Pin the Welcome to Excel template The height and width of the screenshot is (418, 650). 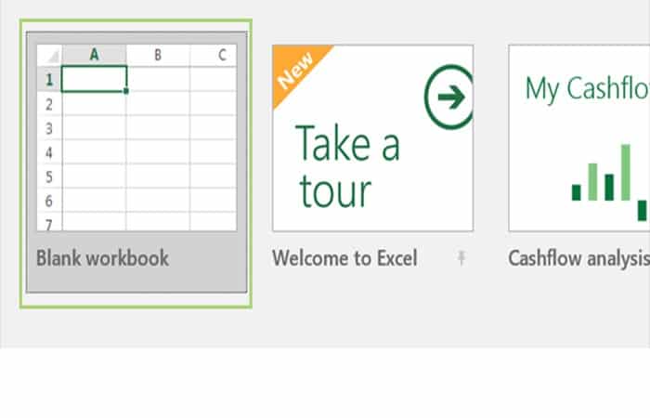pos(461,258)
